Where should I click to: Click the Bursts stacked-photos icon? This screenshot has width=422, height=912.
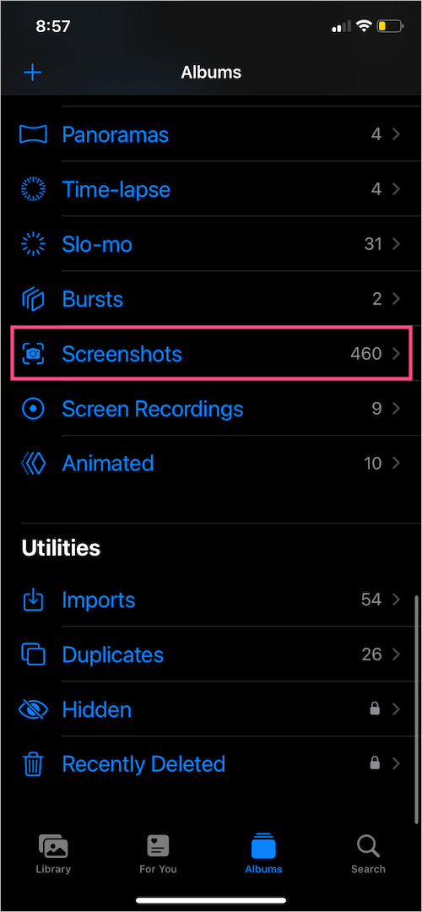33,299
